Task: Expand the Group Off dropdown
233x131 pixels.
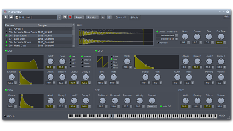Action: click(x=185, y=42)
